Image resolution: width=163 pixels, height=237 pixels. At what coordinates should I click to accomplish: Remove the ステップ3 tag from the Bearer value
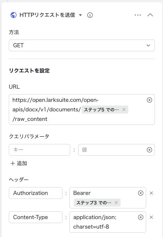pos(116,203)
